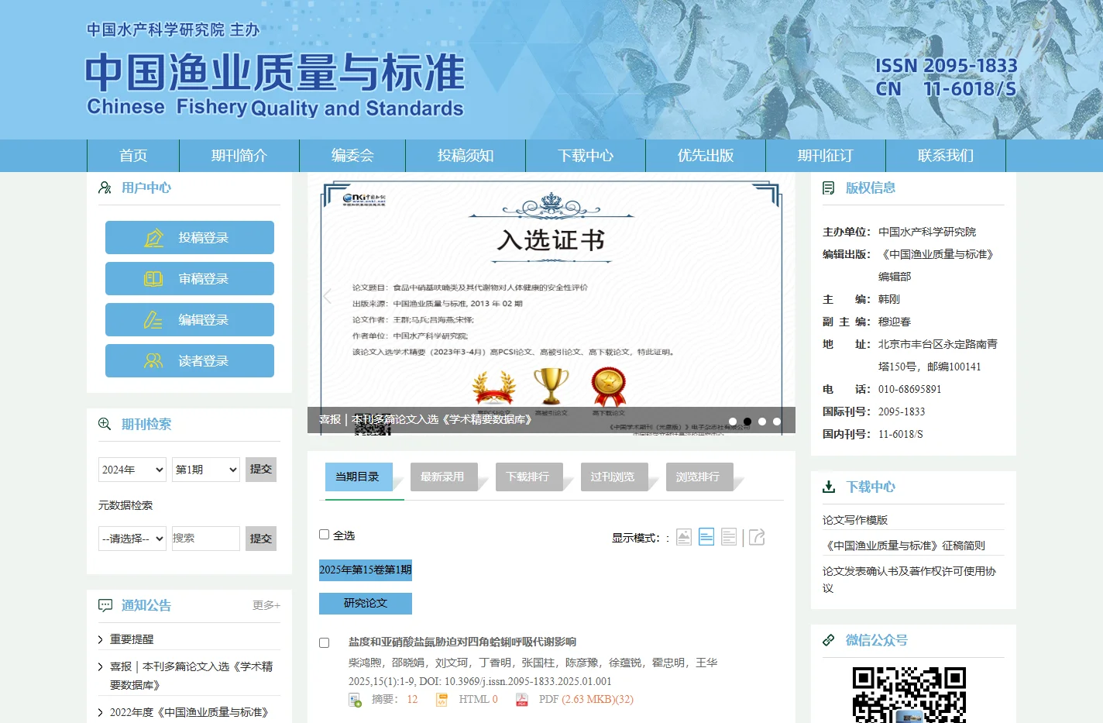Click the journal title logo 中国渔业质量与标准
Viewport: 1103px width, 723px height.
click(275, 73)
